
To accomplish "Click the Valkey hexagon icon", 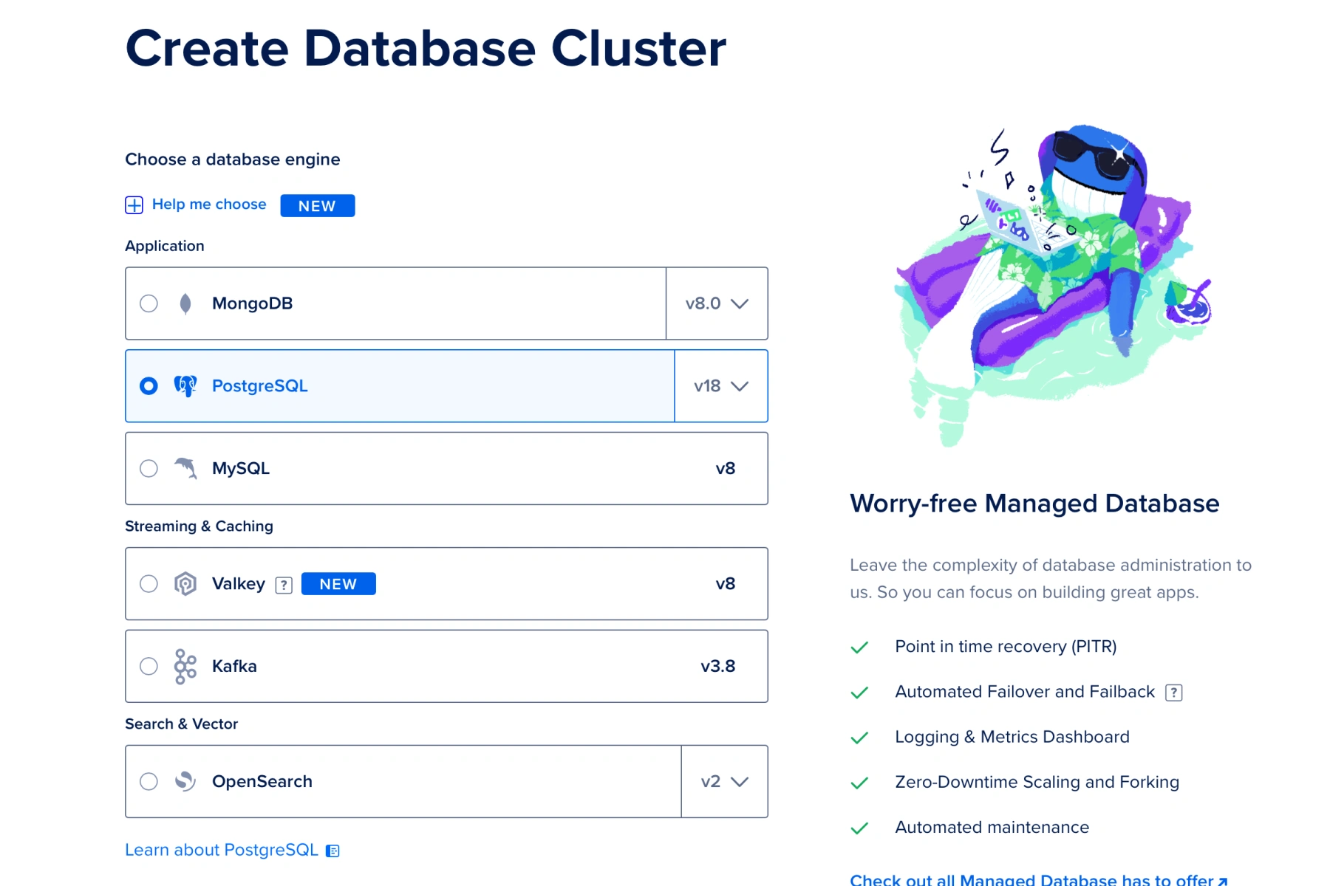I will coord(185,584).
